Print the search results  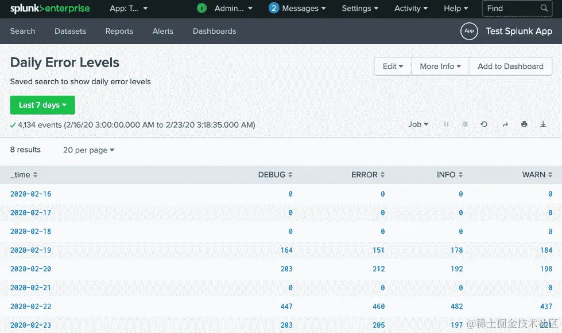[524, 124]
